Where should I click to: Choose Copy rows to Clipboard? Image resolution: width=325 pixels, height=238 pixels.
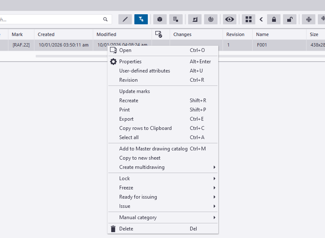click(x=163, y=128)
